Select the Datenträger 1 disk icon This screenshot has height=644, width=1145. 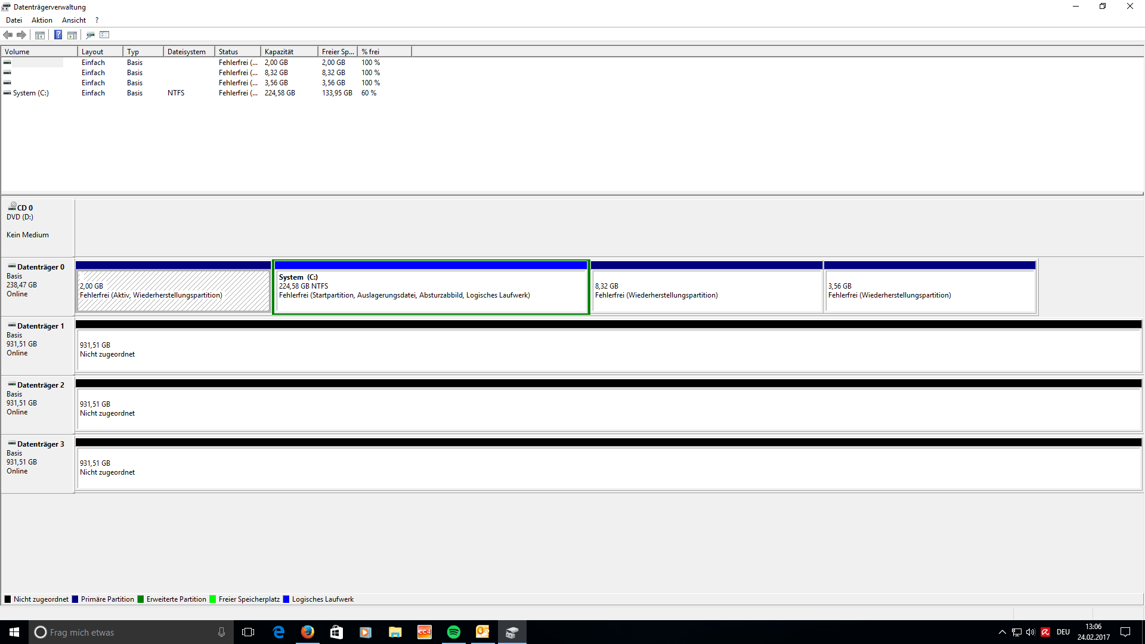coord(11,326)
